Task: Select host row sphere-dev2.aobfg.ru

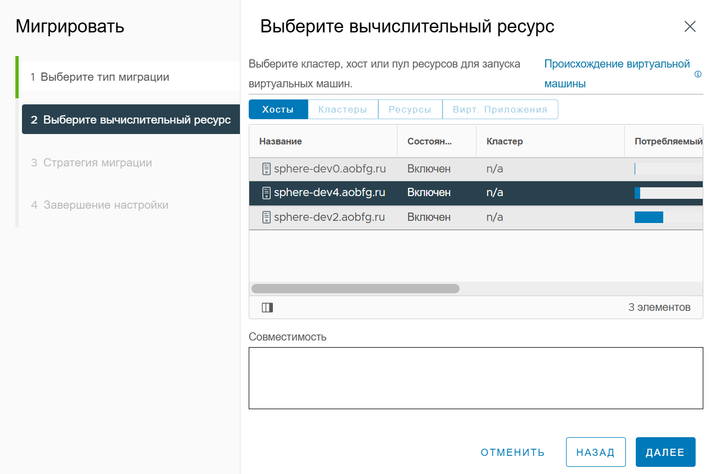Action: pyautogui.click(x=476, y=218)
